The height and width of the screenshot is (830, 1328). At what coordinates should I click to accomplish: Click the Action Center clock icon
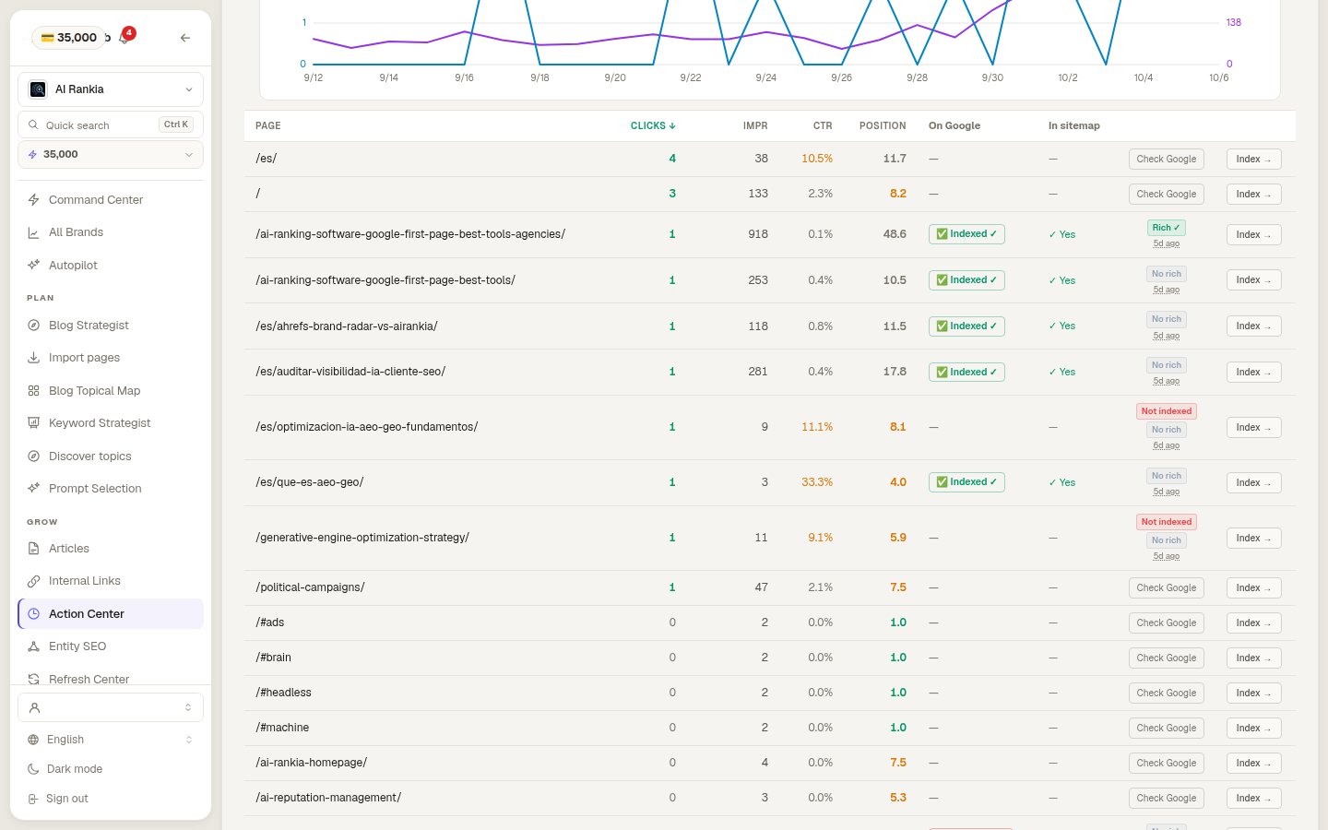click(33, 614)
